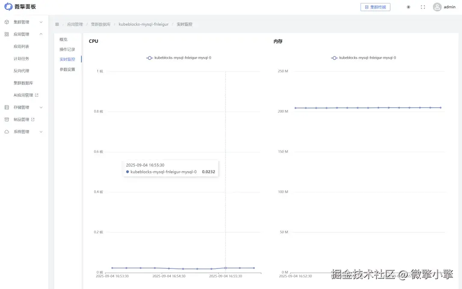Click the highlighted CPU data point at 16:55:30

coord(226,268)
